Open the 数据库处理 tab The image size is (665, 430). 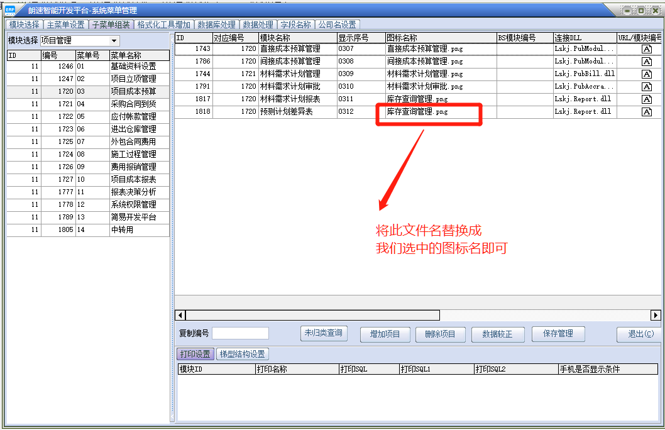pyautogui.click(x=216, y=25)
